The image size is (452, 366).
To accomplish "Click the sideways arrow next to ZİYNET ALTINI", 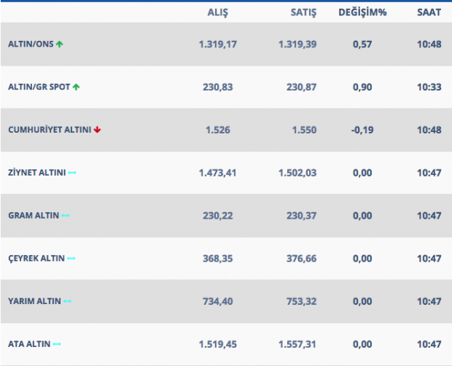I will (72, 173).
